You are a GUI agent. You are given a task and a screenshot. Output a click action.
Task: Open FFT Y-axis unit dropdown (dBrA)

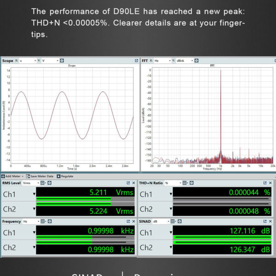[x=185, y=61]
